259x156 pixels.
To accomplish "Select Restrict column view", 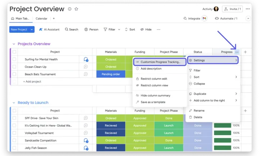I will [160, 85].
